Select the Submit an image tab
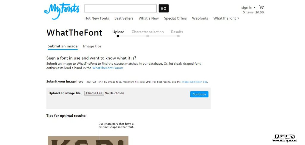 (63, 46)
